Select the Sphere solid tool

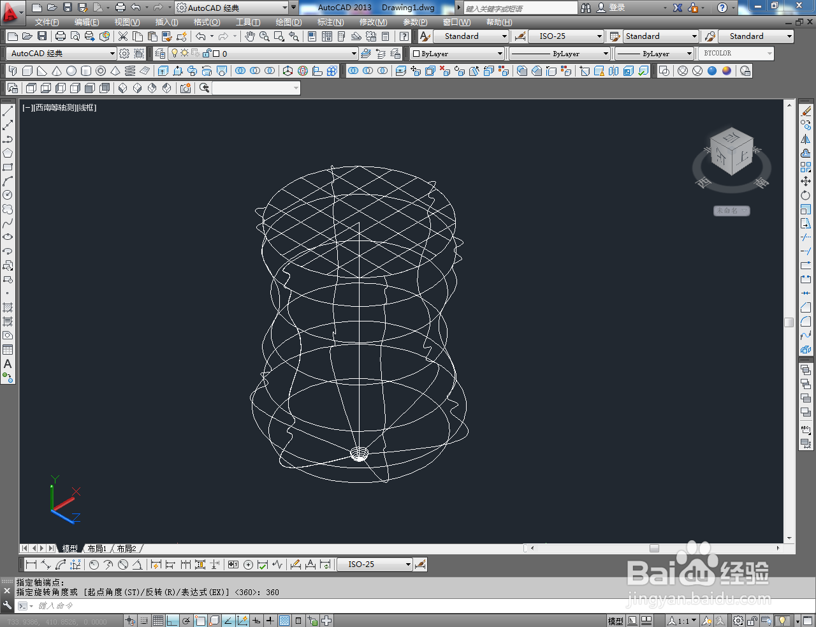(71, 71)
